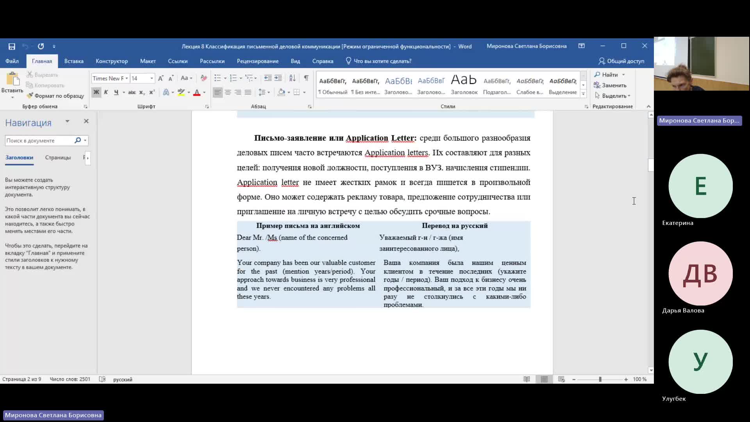
Task: Switch to the Макет (Layout) tab
Action: (148, 61)
